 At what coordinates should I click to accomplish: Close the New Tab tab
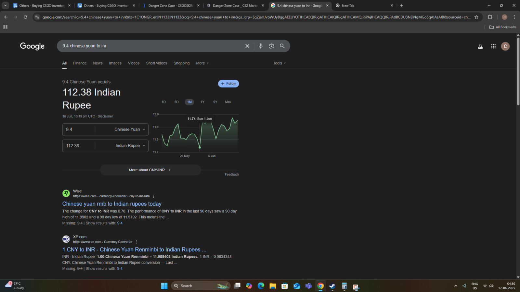click(392, 6)
